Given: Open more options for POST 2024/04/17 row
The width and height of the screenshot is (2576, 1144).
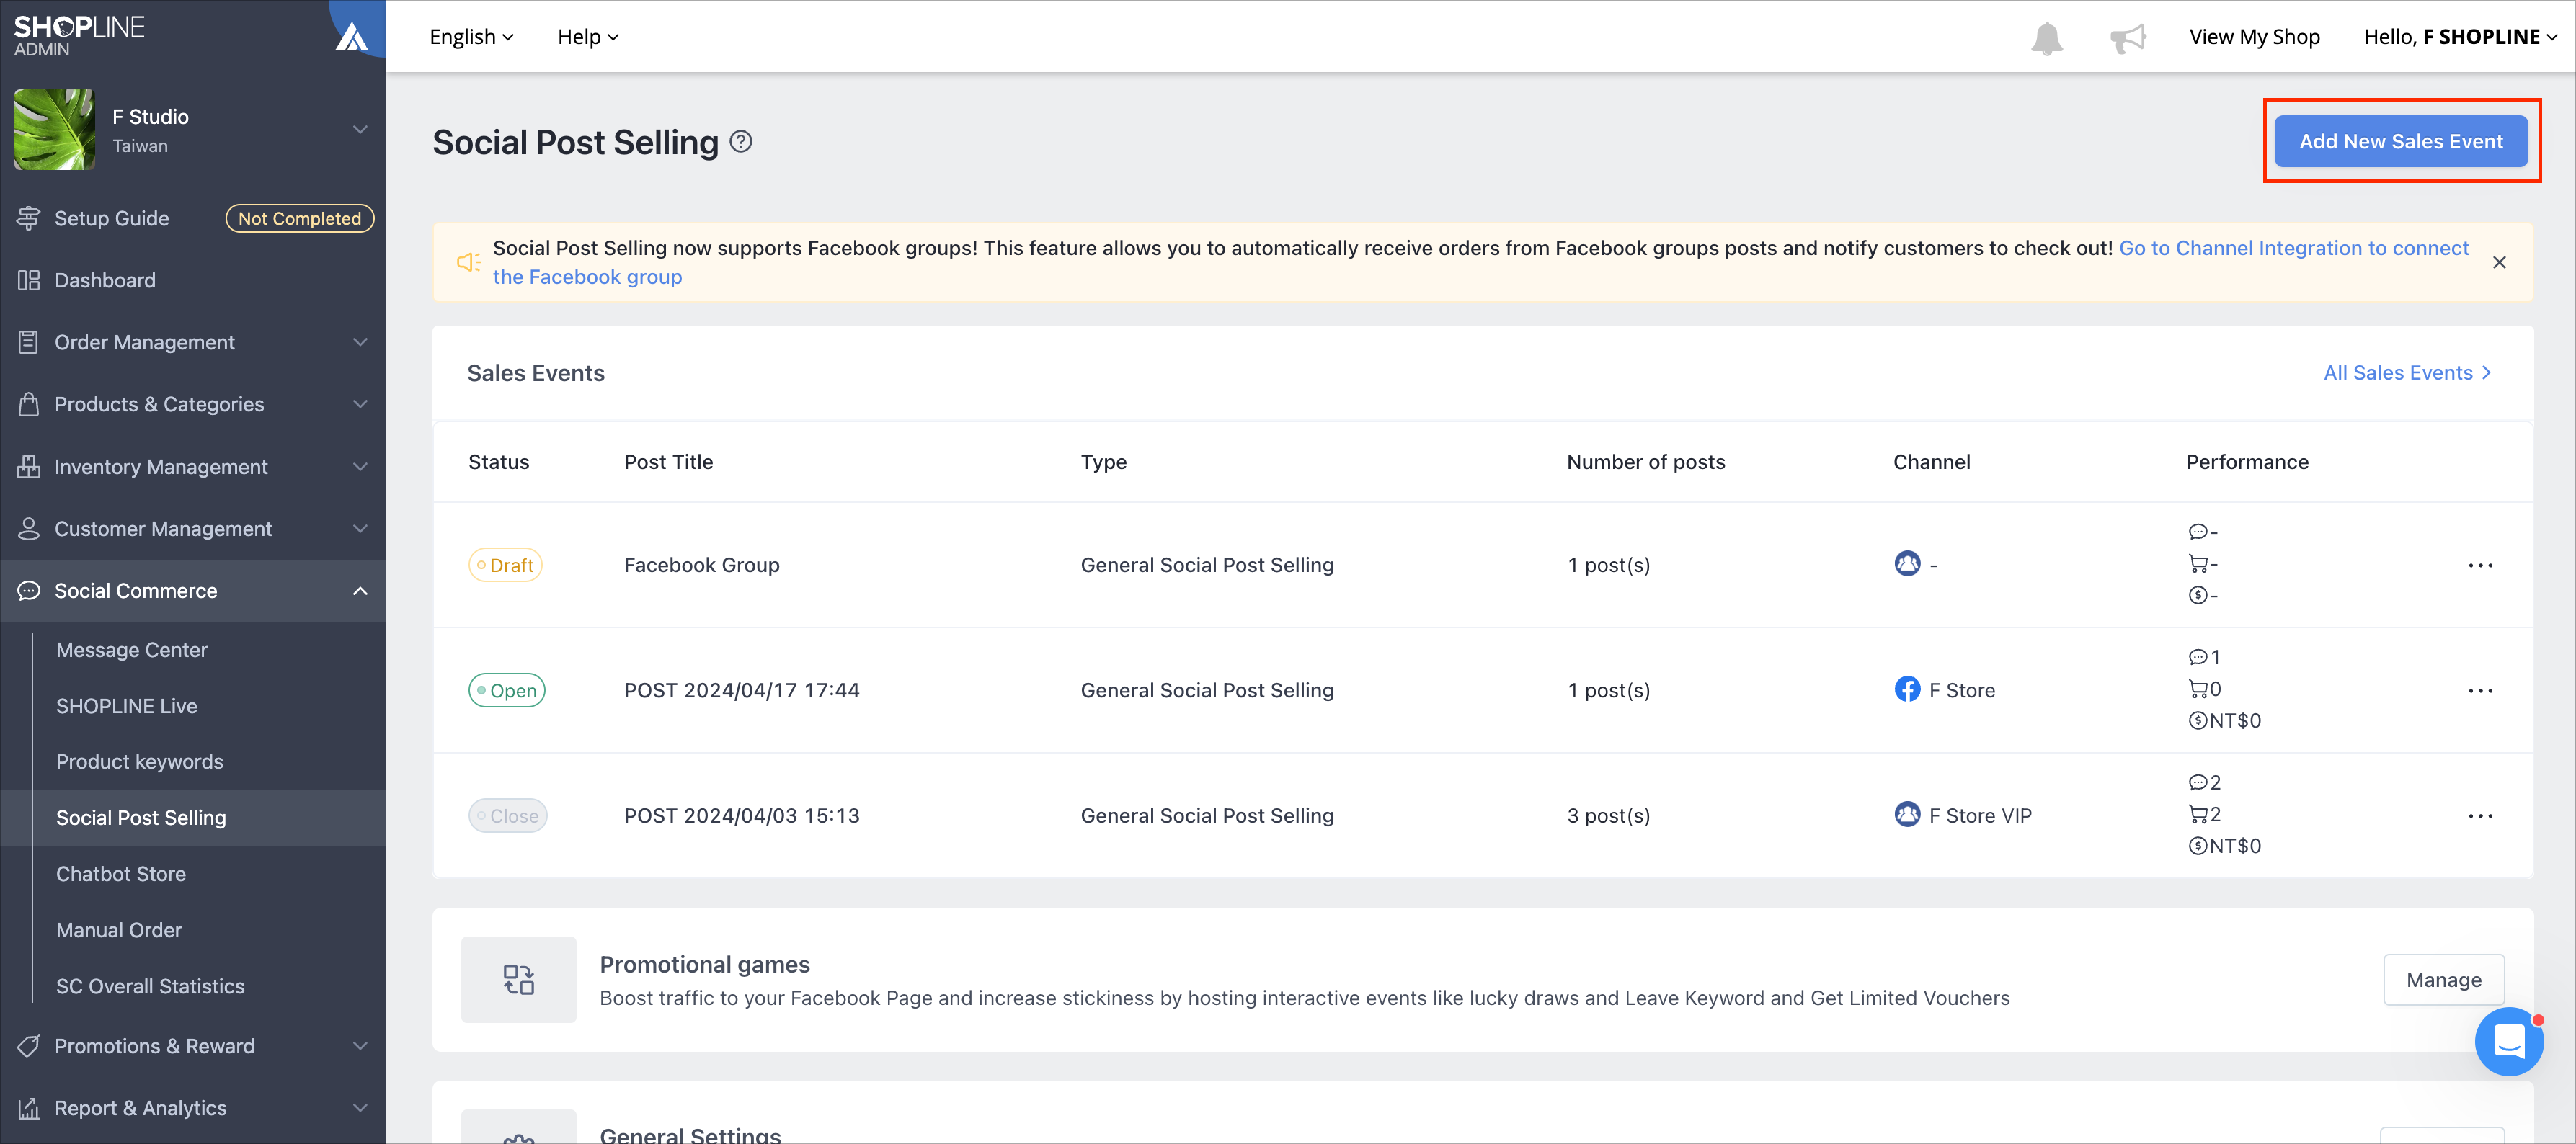Looking at the screenshot, I should click(x=2480, y=690).
